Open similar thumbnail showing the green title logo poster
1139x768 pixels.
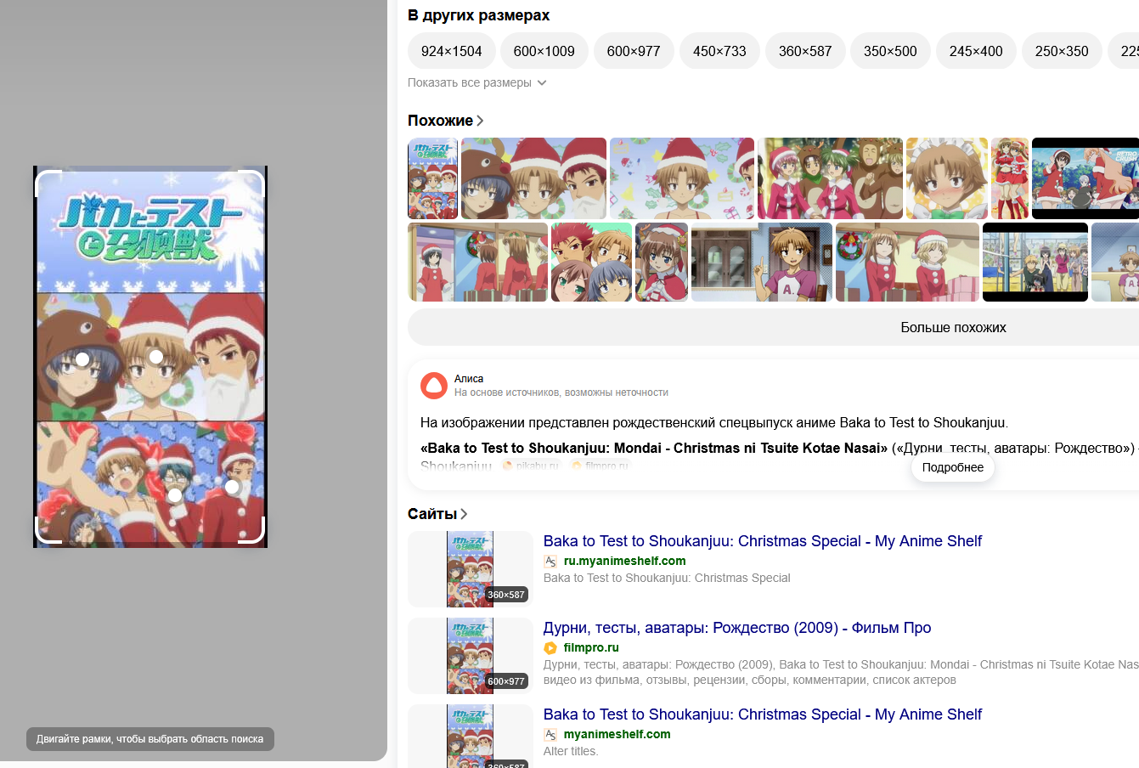coord(432,178)
